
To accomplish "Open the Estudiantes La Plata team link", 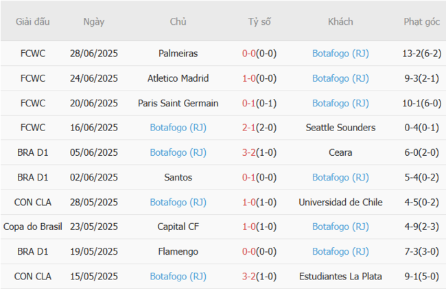I will tap(341, 277).
